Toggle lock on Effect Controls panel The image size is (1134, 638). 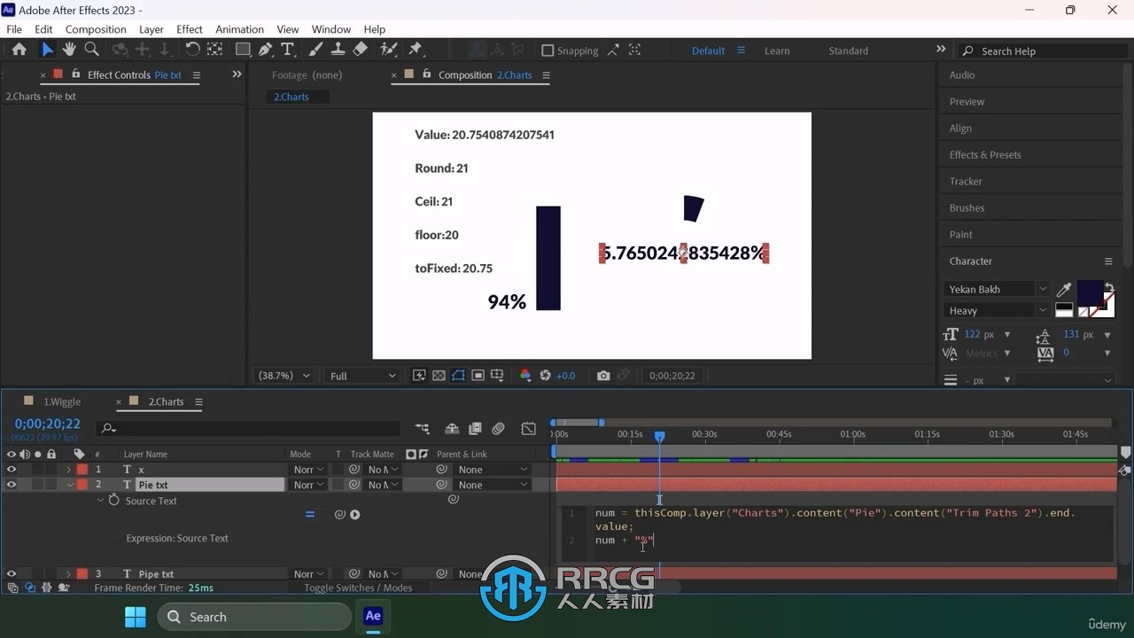point(76,74)
